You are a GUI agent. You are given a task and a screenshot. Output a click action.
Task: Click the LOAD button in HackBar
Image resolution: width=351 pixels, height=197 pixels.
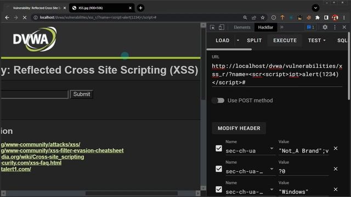223,40
